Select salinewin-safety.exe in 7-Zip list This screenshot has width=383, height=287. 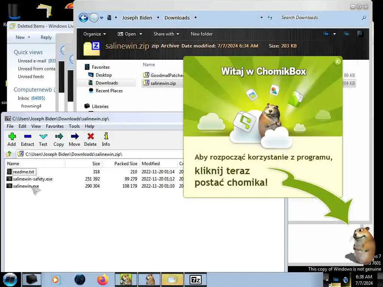click(x=33, y=179)
